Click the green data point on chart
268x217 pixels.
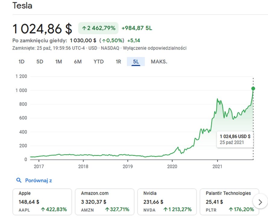pyautogui.click(x=253, y=89)
